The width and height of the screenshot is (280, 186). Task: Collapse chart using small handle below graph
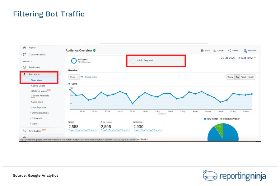pos(162,113)
